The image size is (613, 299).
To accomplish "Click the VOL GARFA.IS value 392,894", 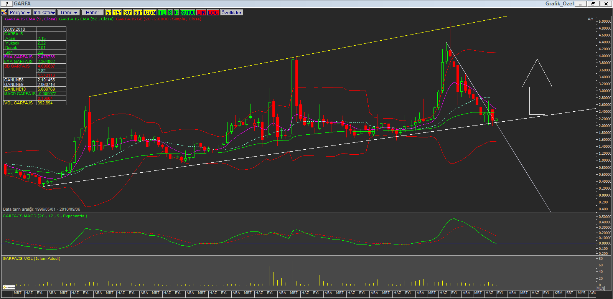I will pyautogui.click(x=45, y=103).
